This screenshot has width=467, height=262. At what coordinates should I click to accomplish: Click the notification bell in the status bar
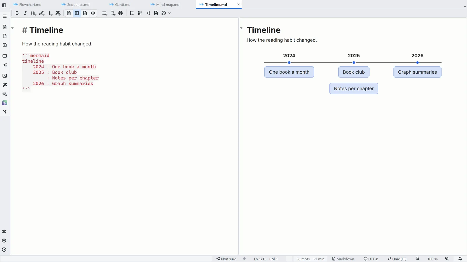coord(460,259)
